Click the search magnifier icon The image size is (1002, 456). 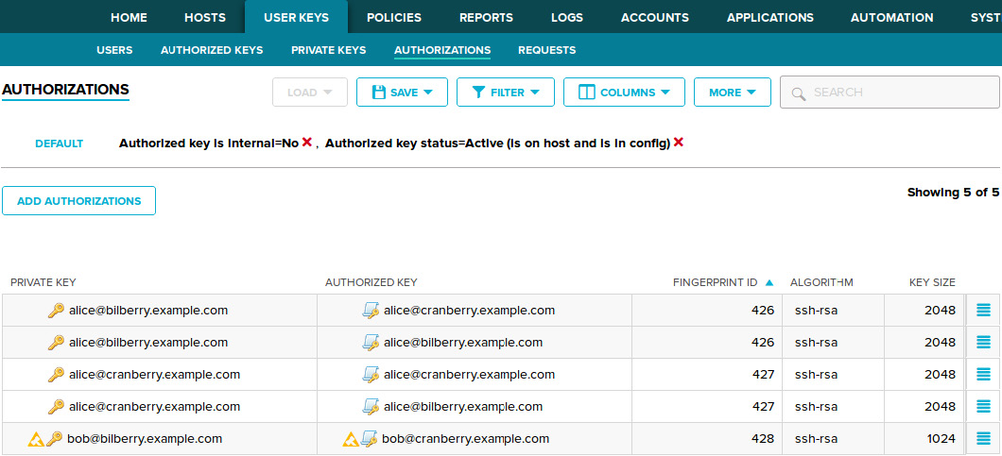pyautogui.click(x=798, y=93)
